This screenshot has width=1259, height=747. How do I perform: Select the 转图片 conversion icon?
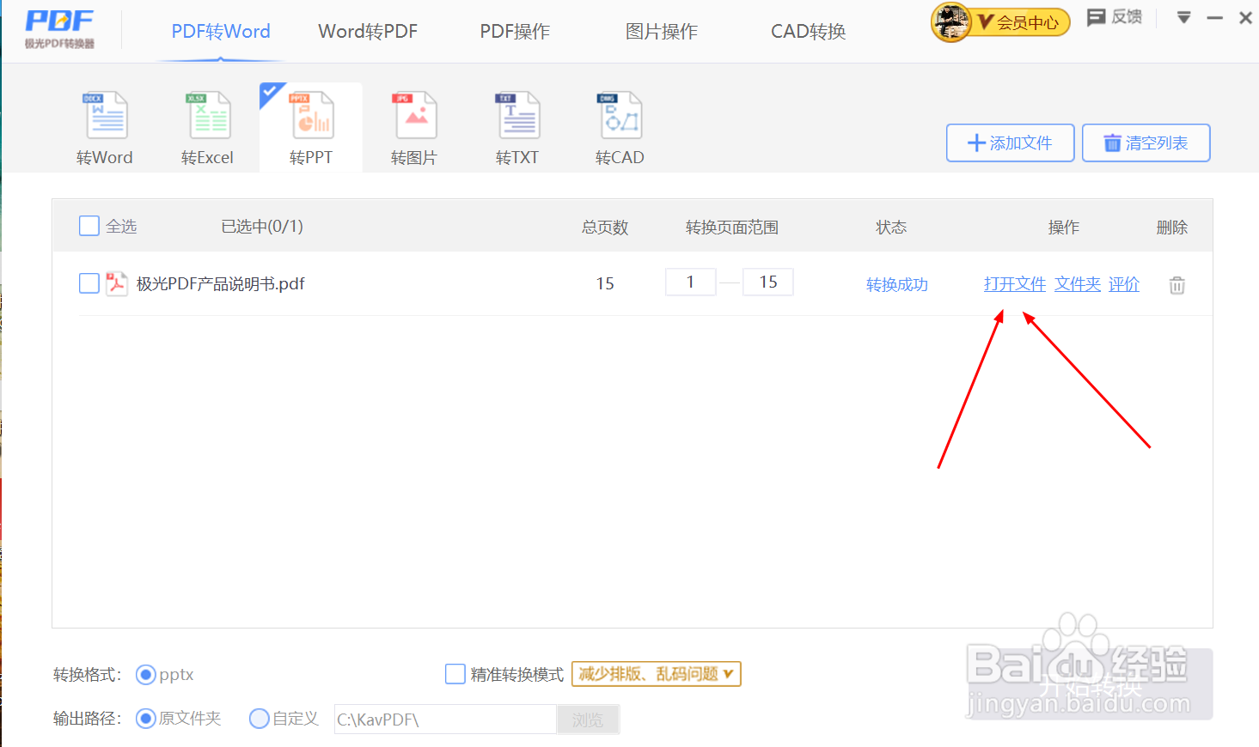tap(414, 128)
